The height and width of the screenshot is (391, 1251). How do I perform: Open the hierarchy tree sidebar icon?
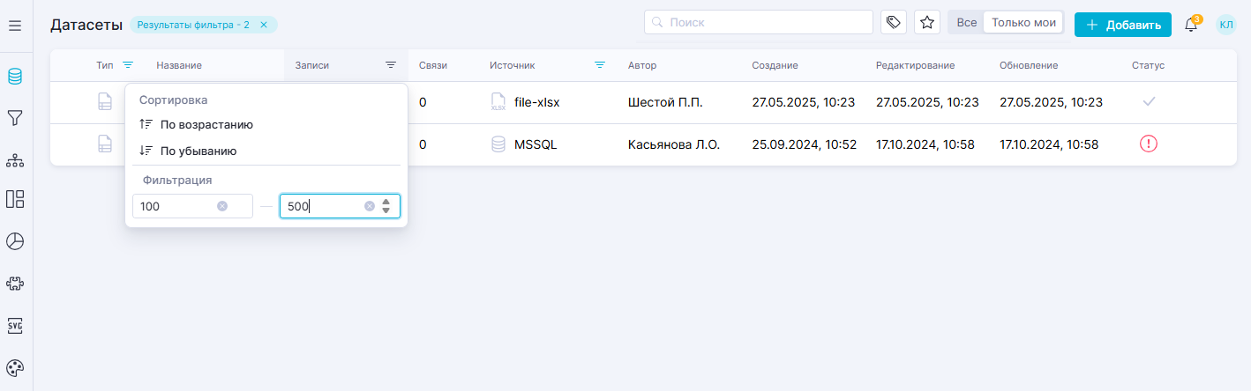tap(15, 160)
